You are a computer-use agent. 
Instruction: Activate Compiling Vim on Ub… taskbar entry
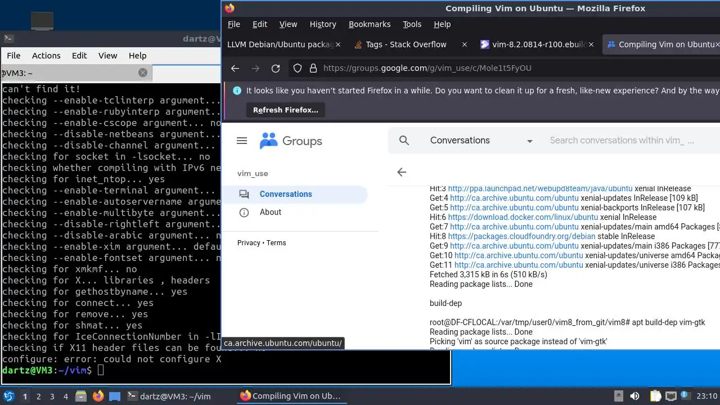coord(292,396)
